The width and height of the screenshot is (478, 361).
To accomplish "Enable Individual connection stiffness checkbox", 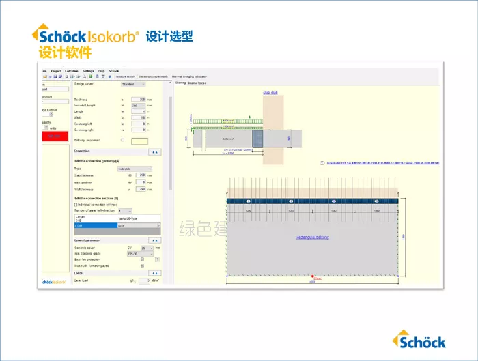I will click(76, 205).
